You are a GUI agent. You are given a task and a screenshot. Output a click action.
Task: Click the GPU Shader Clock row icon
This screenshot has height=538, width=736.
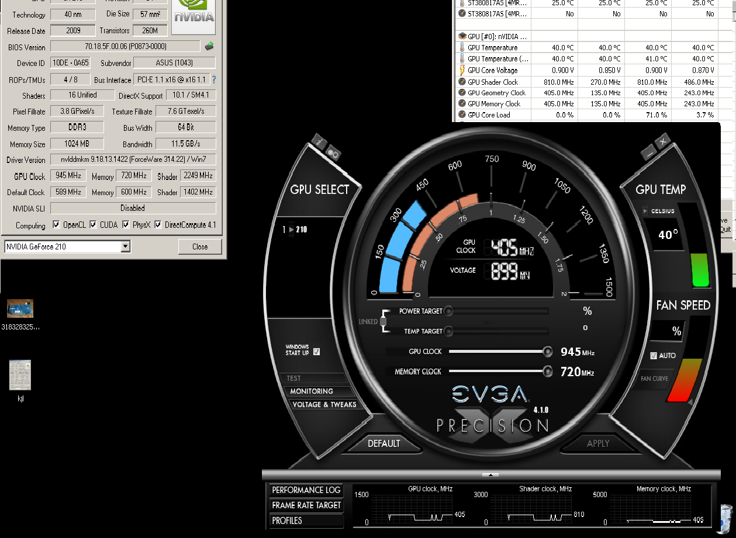462,82
